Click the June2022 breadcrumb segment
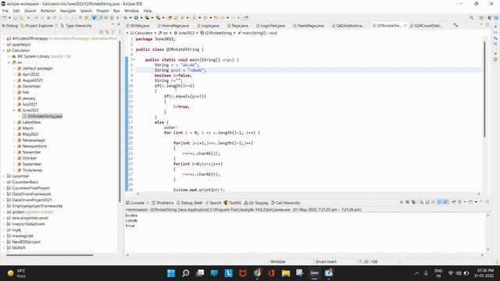The image size is (500, 281). click(x=184, y=33)
